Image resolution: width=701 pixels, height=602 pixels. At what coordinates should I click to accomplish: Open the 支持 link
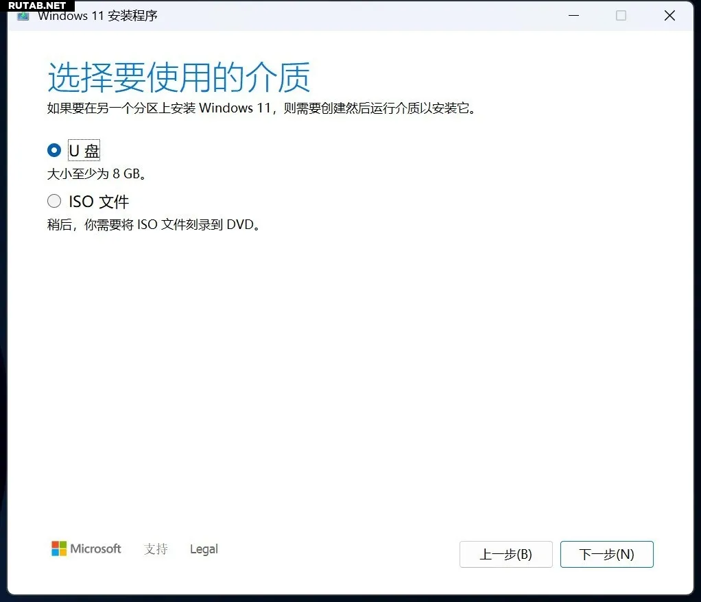[x=156, y=549]
